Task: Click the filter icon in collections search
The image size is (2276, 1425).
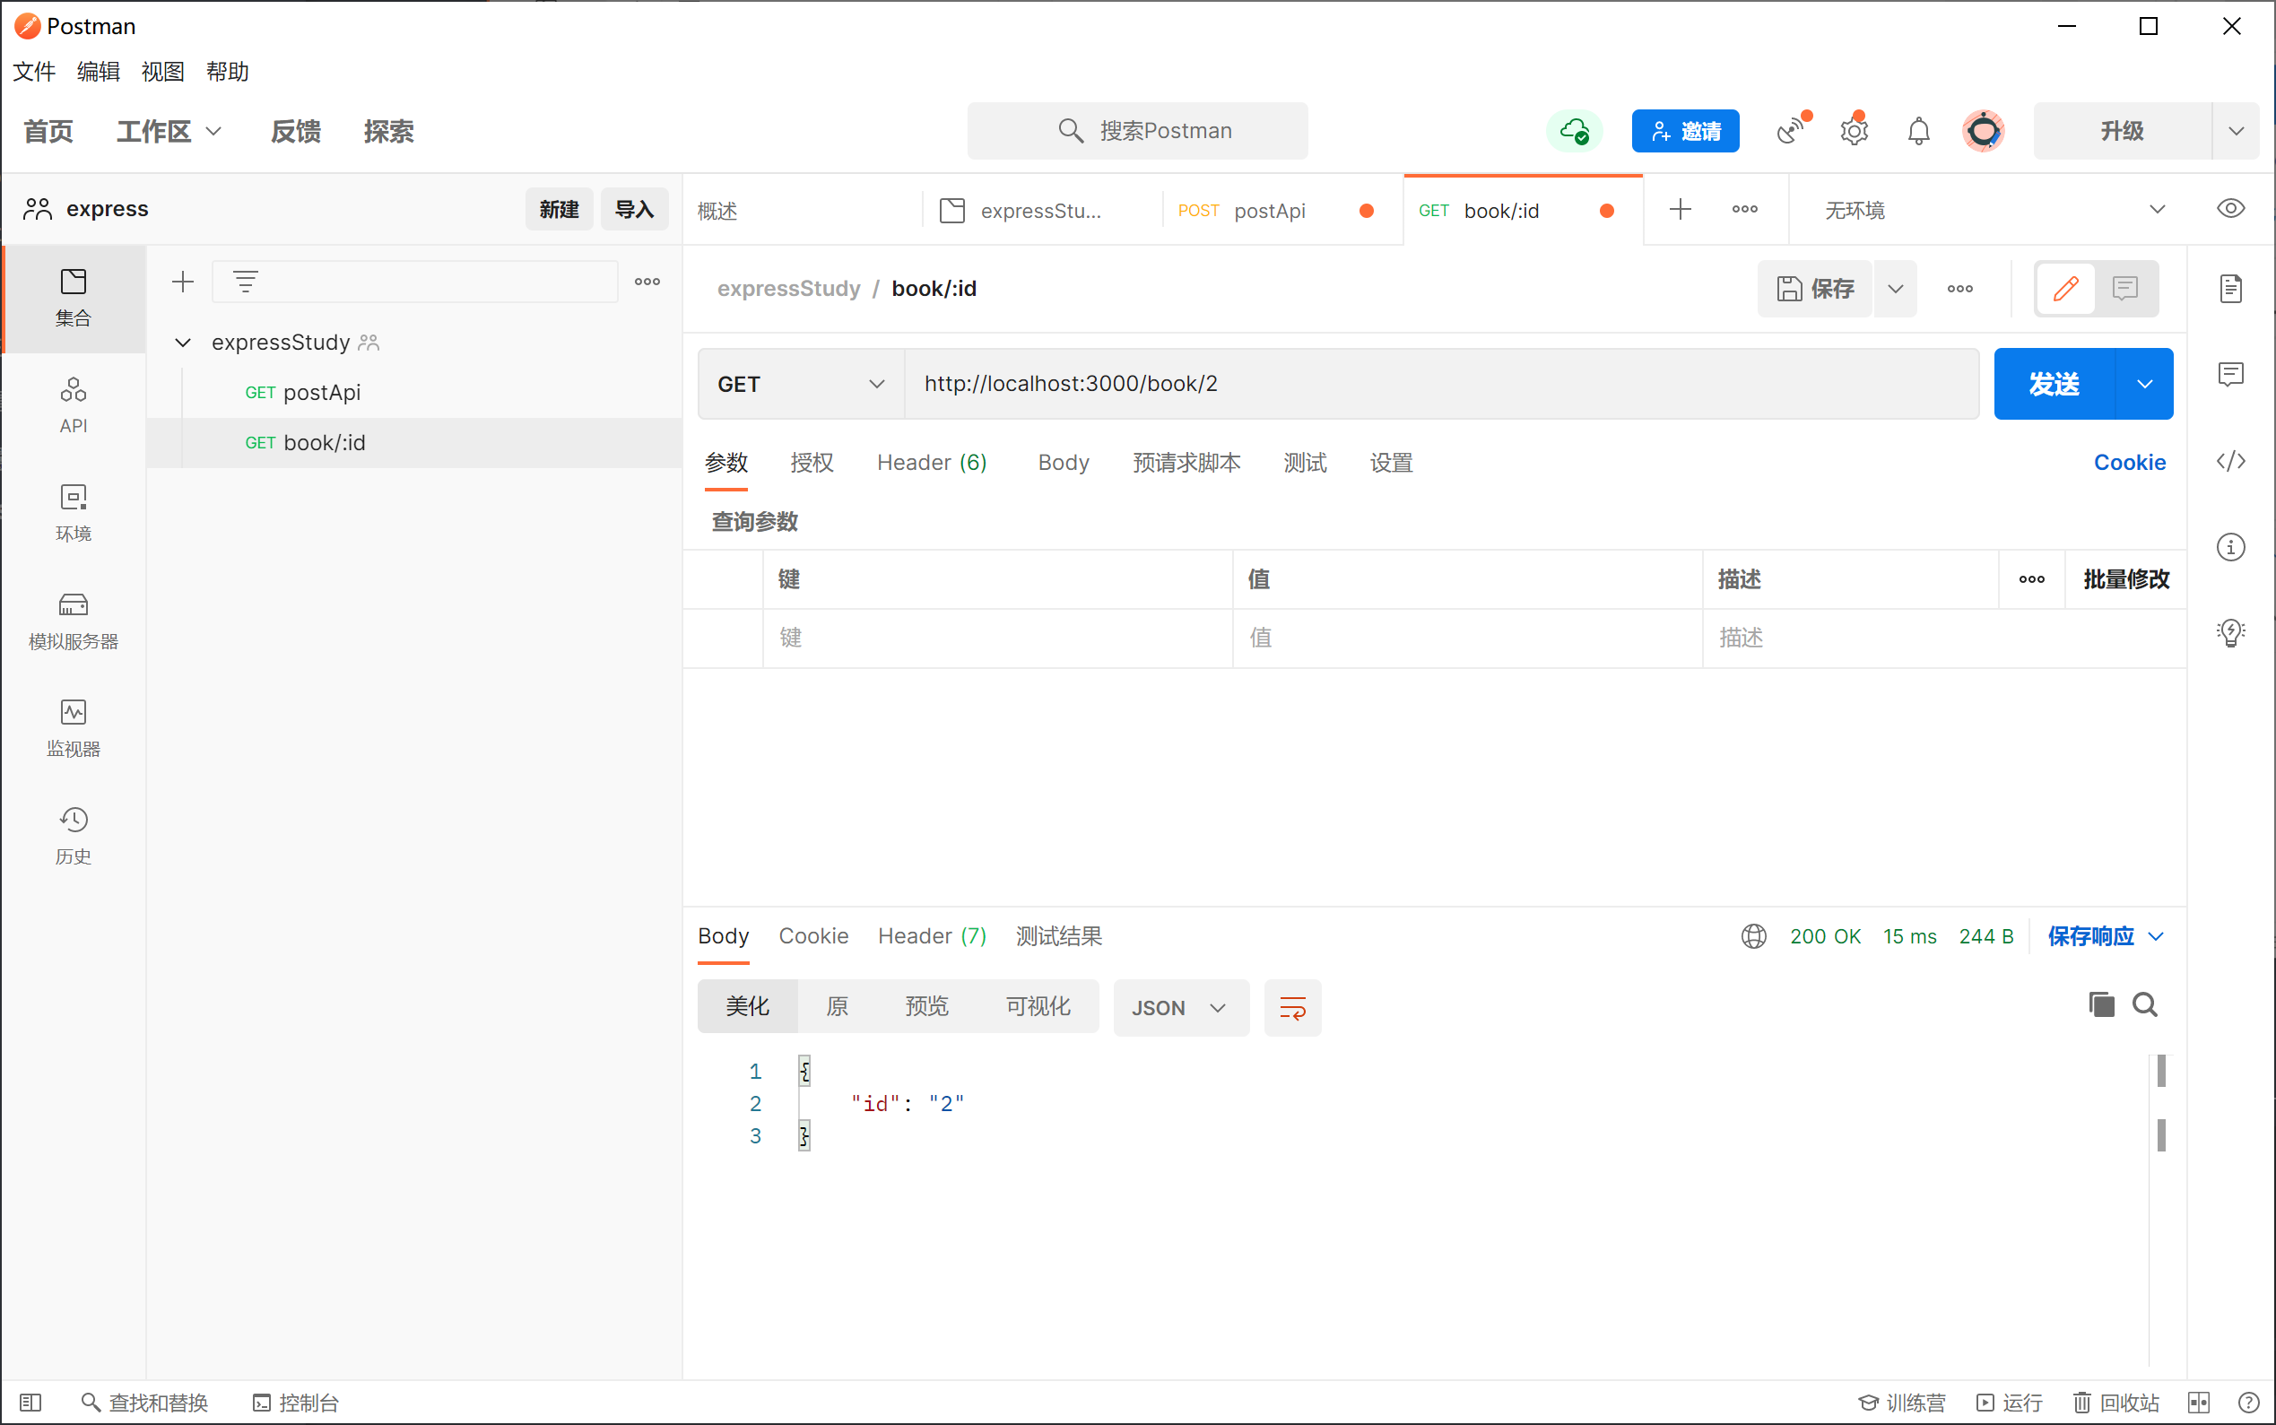Action: [245, 282]
